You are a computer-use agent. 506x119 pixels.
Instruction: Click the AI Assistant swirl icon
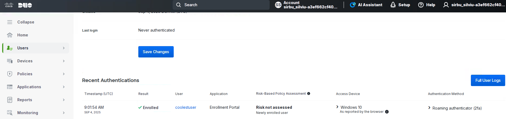pyautogui.click(x=353, y=5)
